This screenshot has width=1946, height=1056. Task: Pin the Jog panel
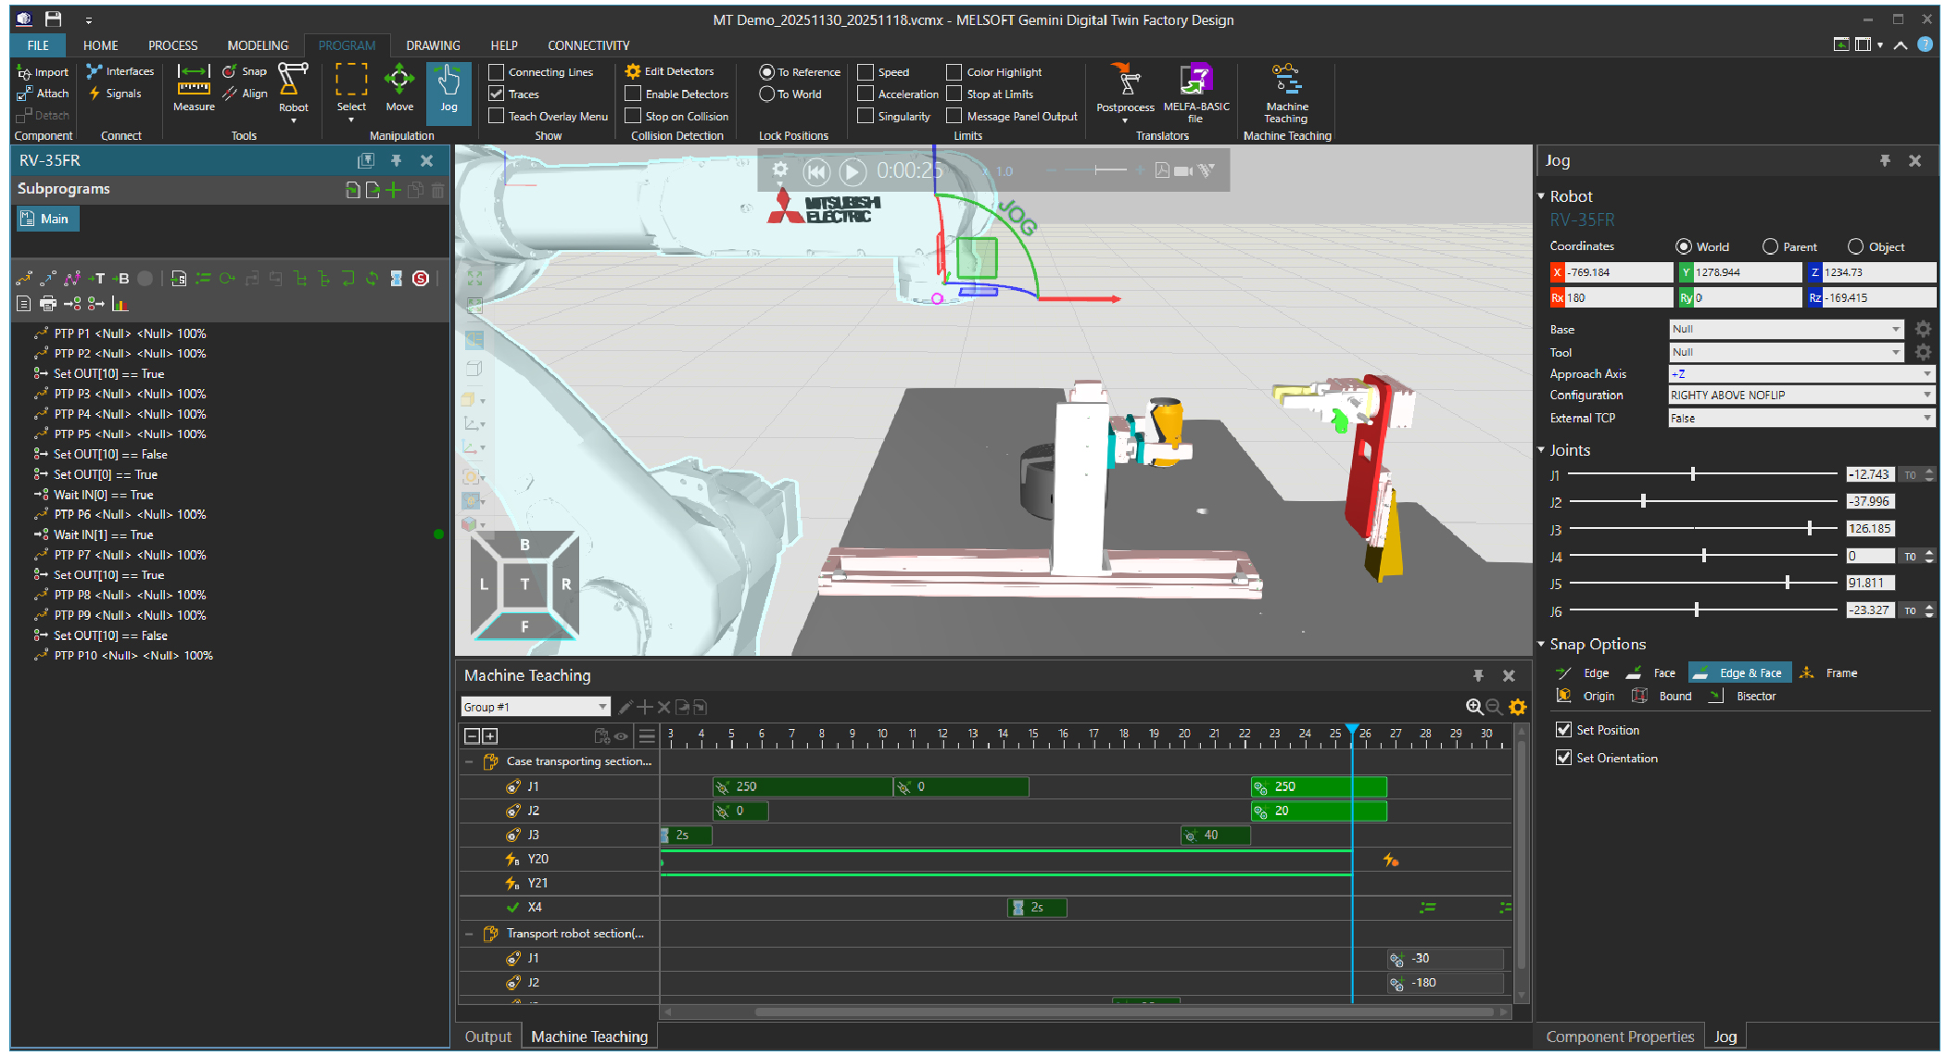tap(1885, 160)
